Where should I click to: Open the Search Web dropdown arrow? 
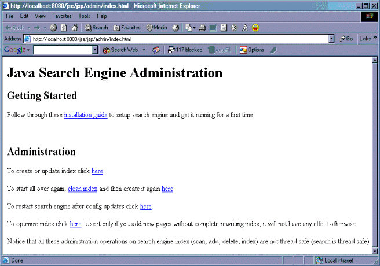click(144, 50)
